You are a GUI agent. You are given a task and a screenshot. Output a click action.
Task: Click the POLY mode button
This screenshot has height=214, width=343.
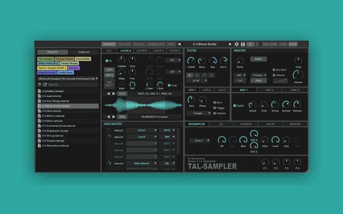click(x=258, y=81)
